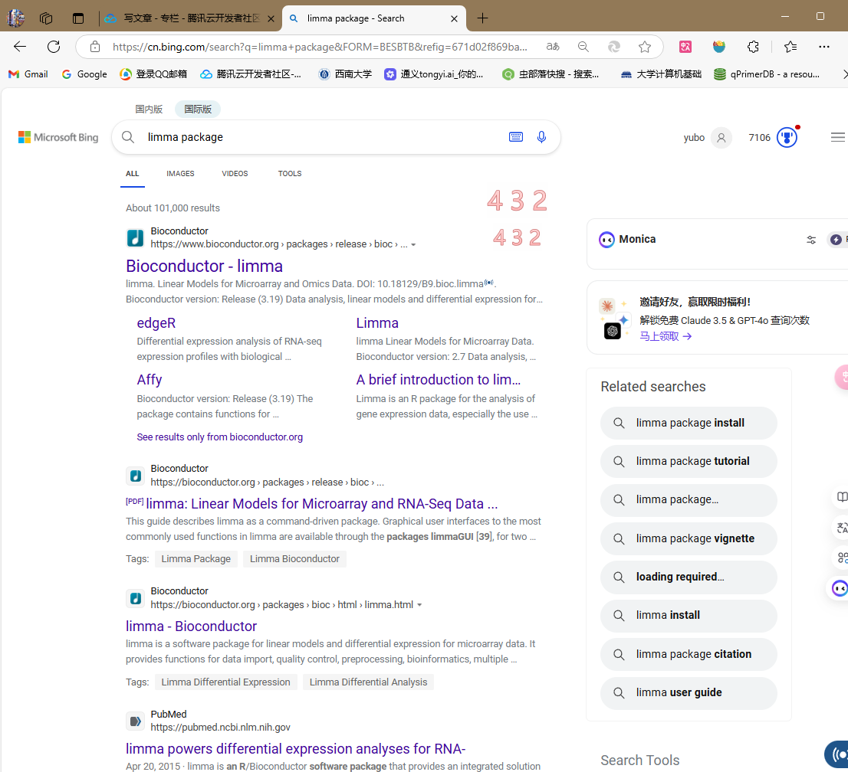Search loading required… suggestion
This screenshot has width=848, height=772.
(x=689, y=577)
